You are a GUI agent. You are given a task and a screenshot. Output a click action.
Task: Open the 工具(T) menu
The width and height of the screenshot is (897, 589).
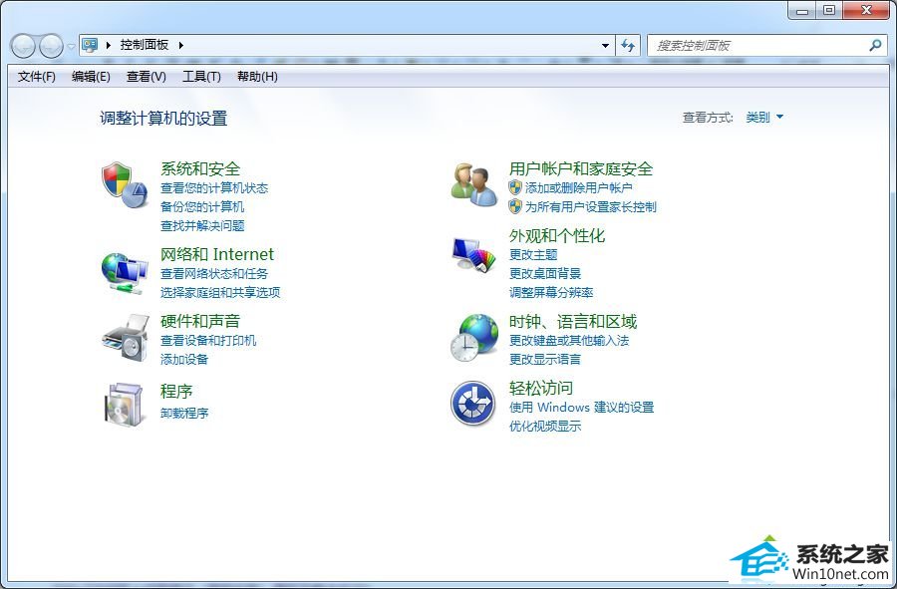201,77
